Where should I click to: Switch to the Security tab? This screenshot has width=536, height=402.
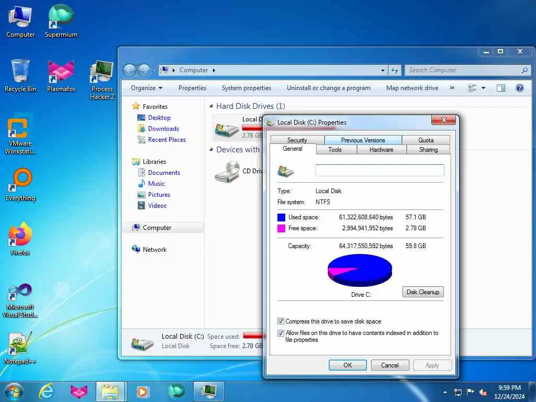(297, 140)
